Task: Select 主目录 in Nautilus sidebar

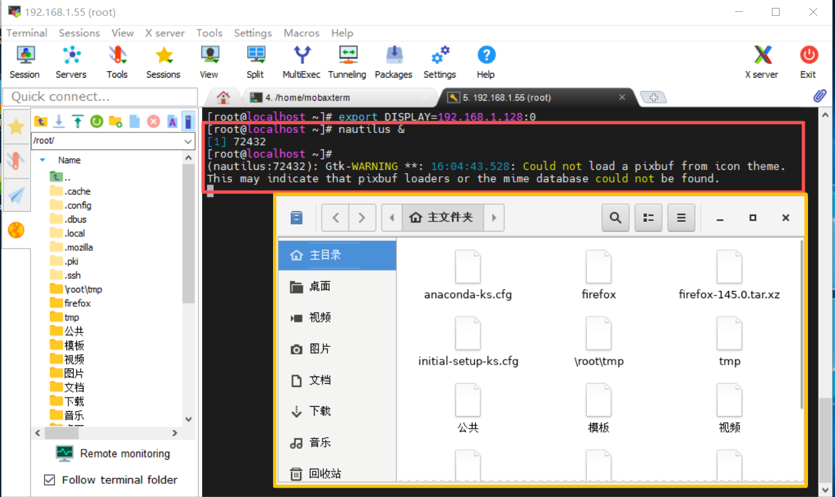Action: point(337,255)
